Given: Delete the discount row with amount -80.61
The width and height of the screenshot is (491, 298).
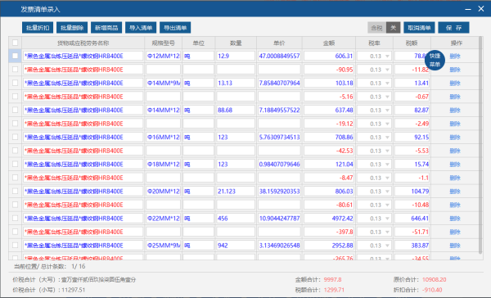Looking at the screenshot, I should coord(455,205).
